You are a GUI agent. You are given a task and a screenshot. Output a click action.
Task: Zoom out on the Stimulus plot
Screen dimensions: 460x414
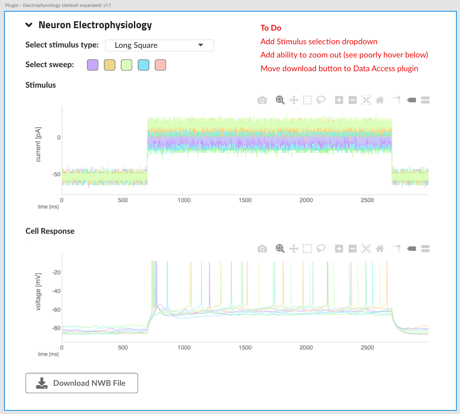click(x=353, y=100)
